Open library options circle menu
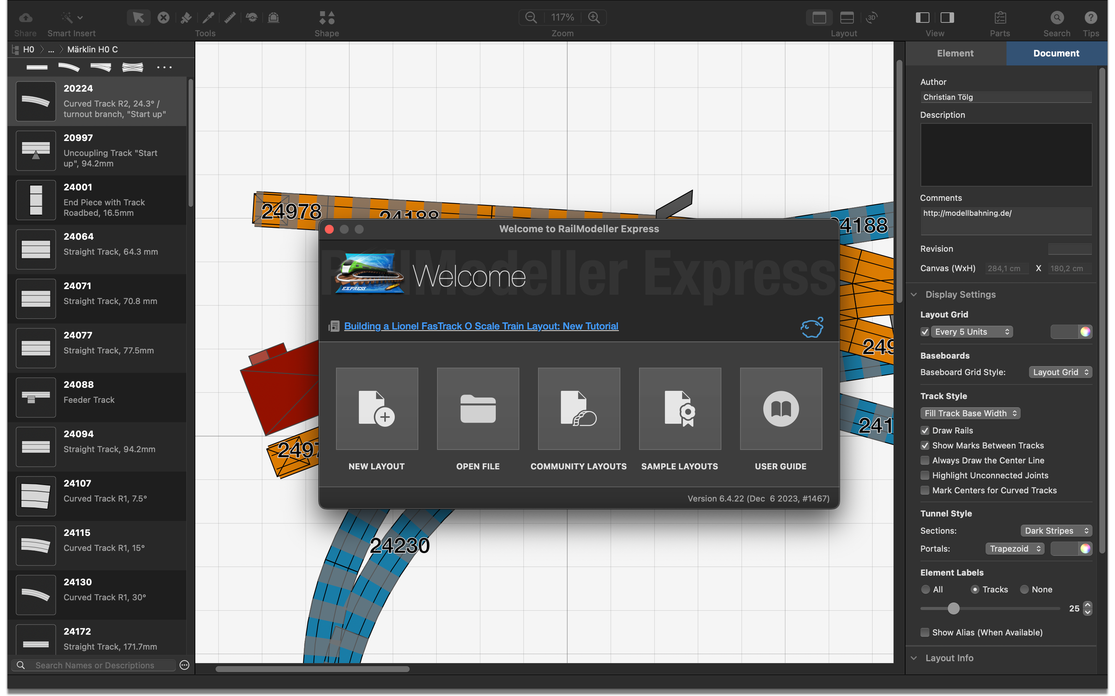1115x696 pixels. [x=184, y=665]
